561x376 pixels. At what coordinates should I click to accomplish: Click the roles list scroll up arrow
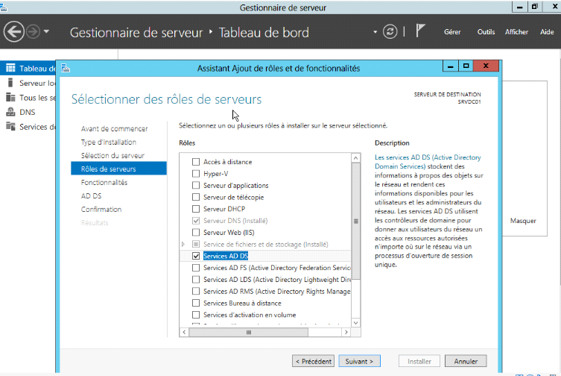click(x=355, y=158)
